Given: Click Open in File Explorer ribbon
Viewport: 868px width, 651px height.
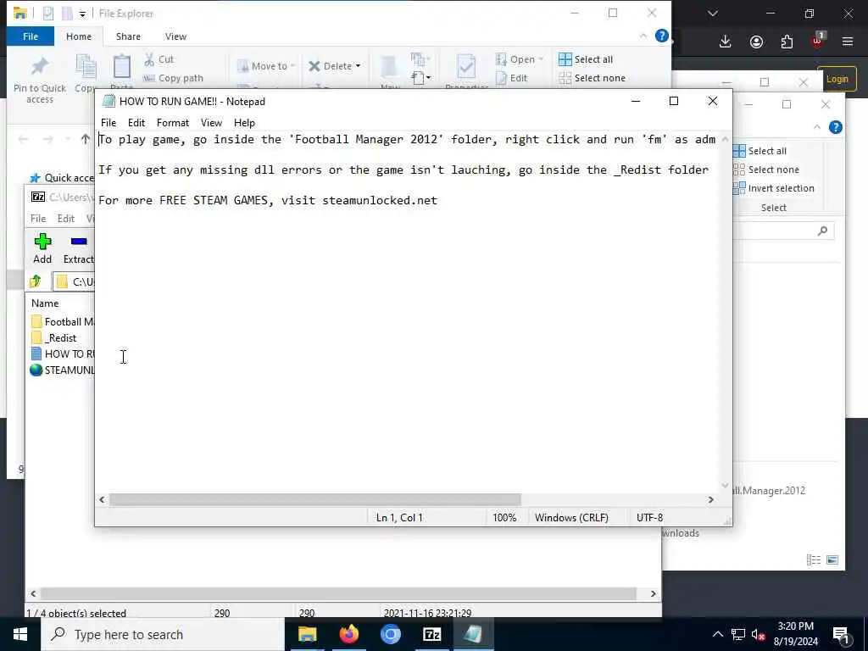Looking at the screenshot, I should tap(520, 59).
